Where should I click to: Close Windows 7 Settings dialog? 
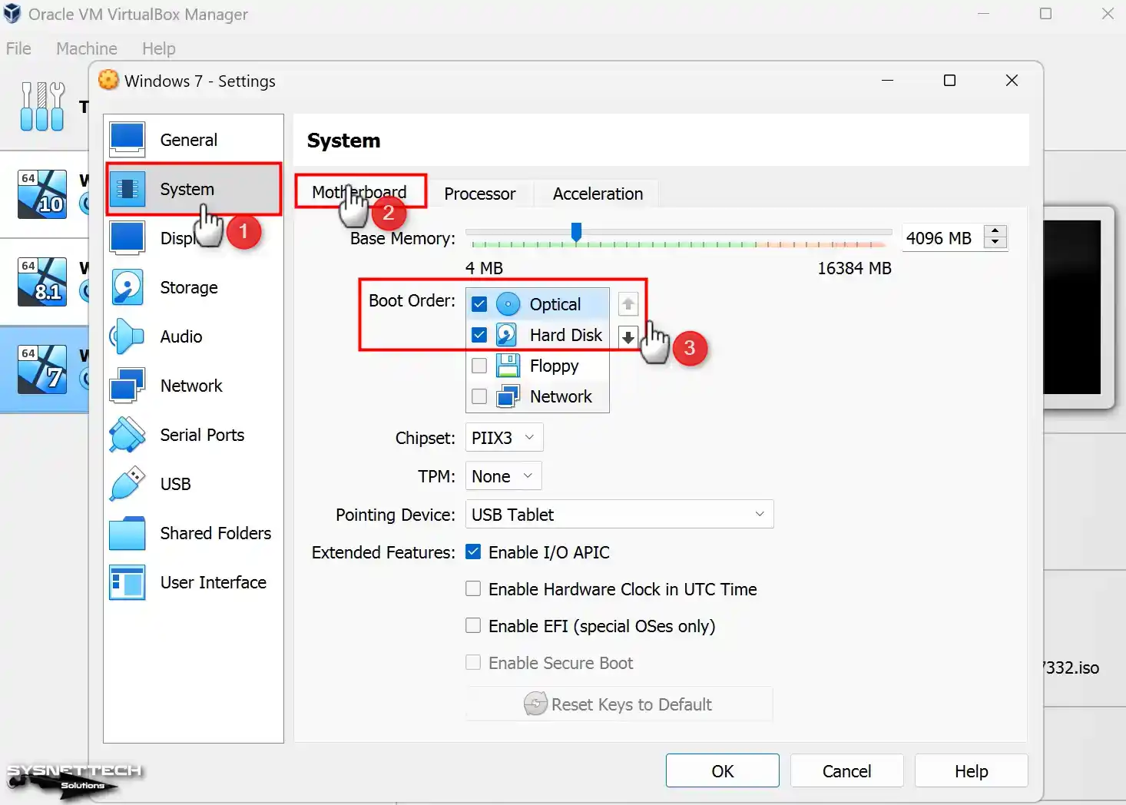pos(1012,81)
